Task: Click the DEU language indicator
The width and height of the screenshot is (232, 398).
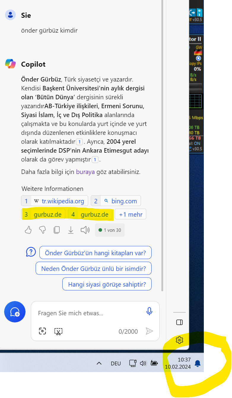Action: (116, 363)
